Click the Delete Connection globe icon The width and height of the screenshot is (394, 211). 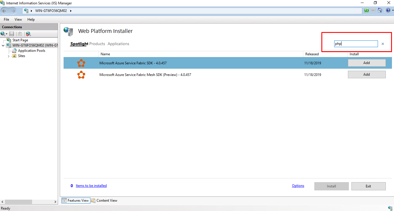(x=28, y=34)
